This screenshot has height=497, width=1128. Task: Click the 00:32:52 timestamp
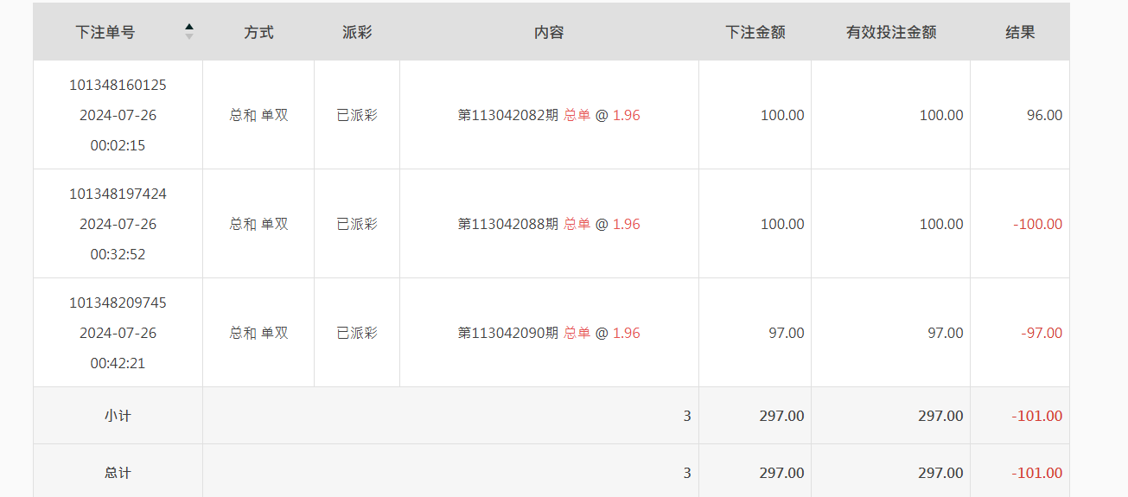(118, 254)
